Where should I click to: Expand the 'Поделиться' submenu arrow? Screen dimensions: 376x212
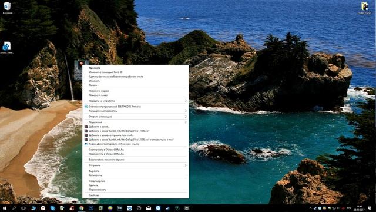click(186, 122)
